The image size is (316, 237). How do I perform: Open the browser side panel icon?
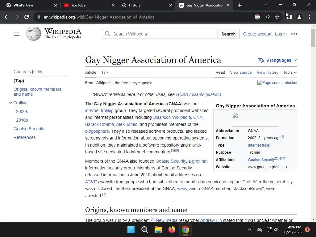click(x=289, y=17)
